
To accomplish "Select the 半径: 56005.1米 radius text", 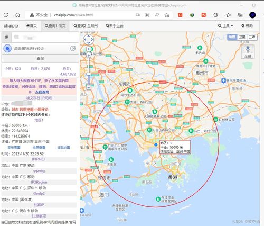I will [x=15, y=125].
